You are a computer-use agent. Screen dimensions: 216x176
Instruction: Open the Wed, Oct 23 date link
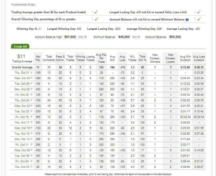point(22,106)
